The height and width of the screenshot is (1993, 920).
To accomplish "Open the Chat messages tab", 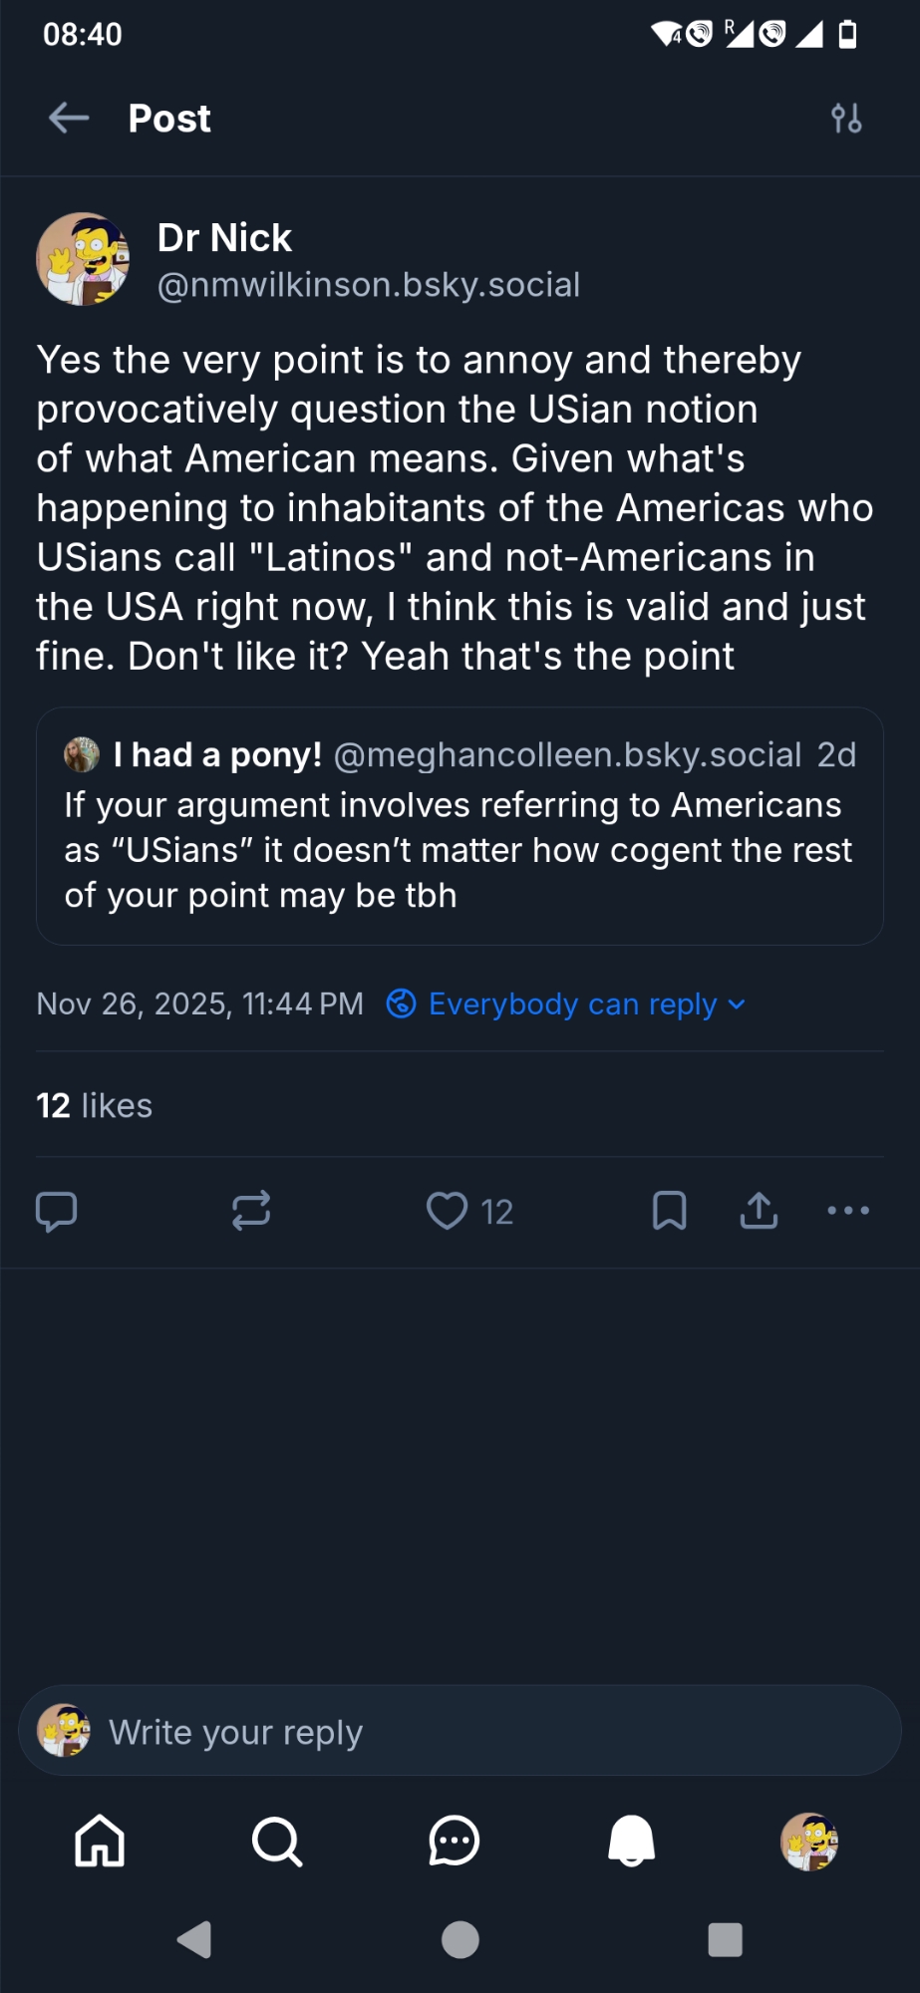I will pos(455,1841).
